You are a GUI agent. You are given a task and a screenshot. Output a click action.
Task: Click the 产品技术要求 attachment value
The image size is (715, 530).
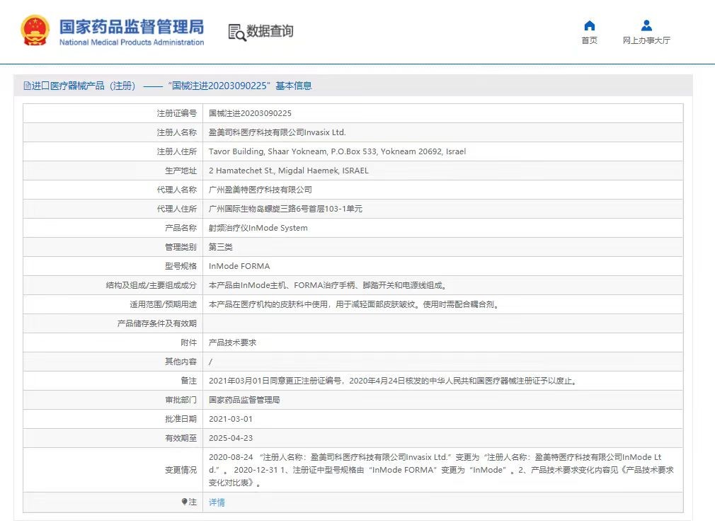point(233,342)
